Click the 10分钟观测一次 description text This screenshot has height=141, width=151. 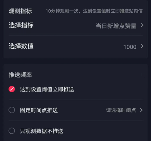point(62,11)
